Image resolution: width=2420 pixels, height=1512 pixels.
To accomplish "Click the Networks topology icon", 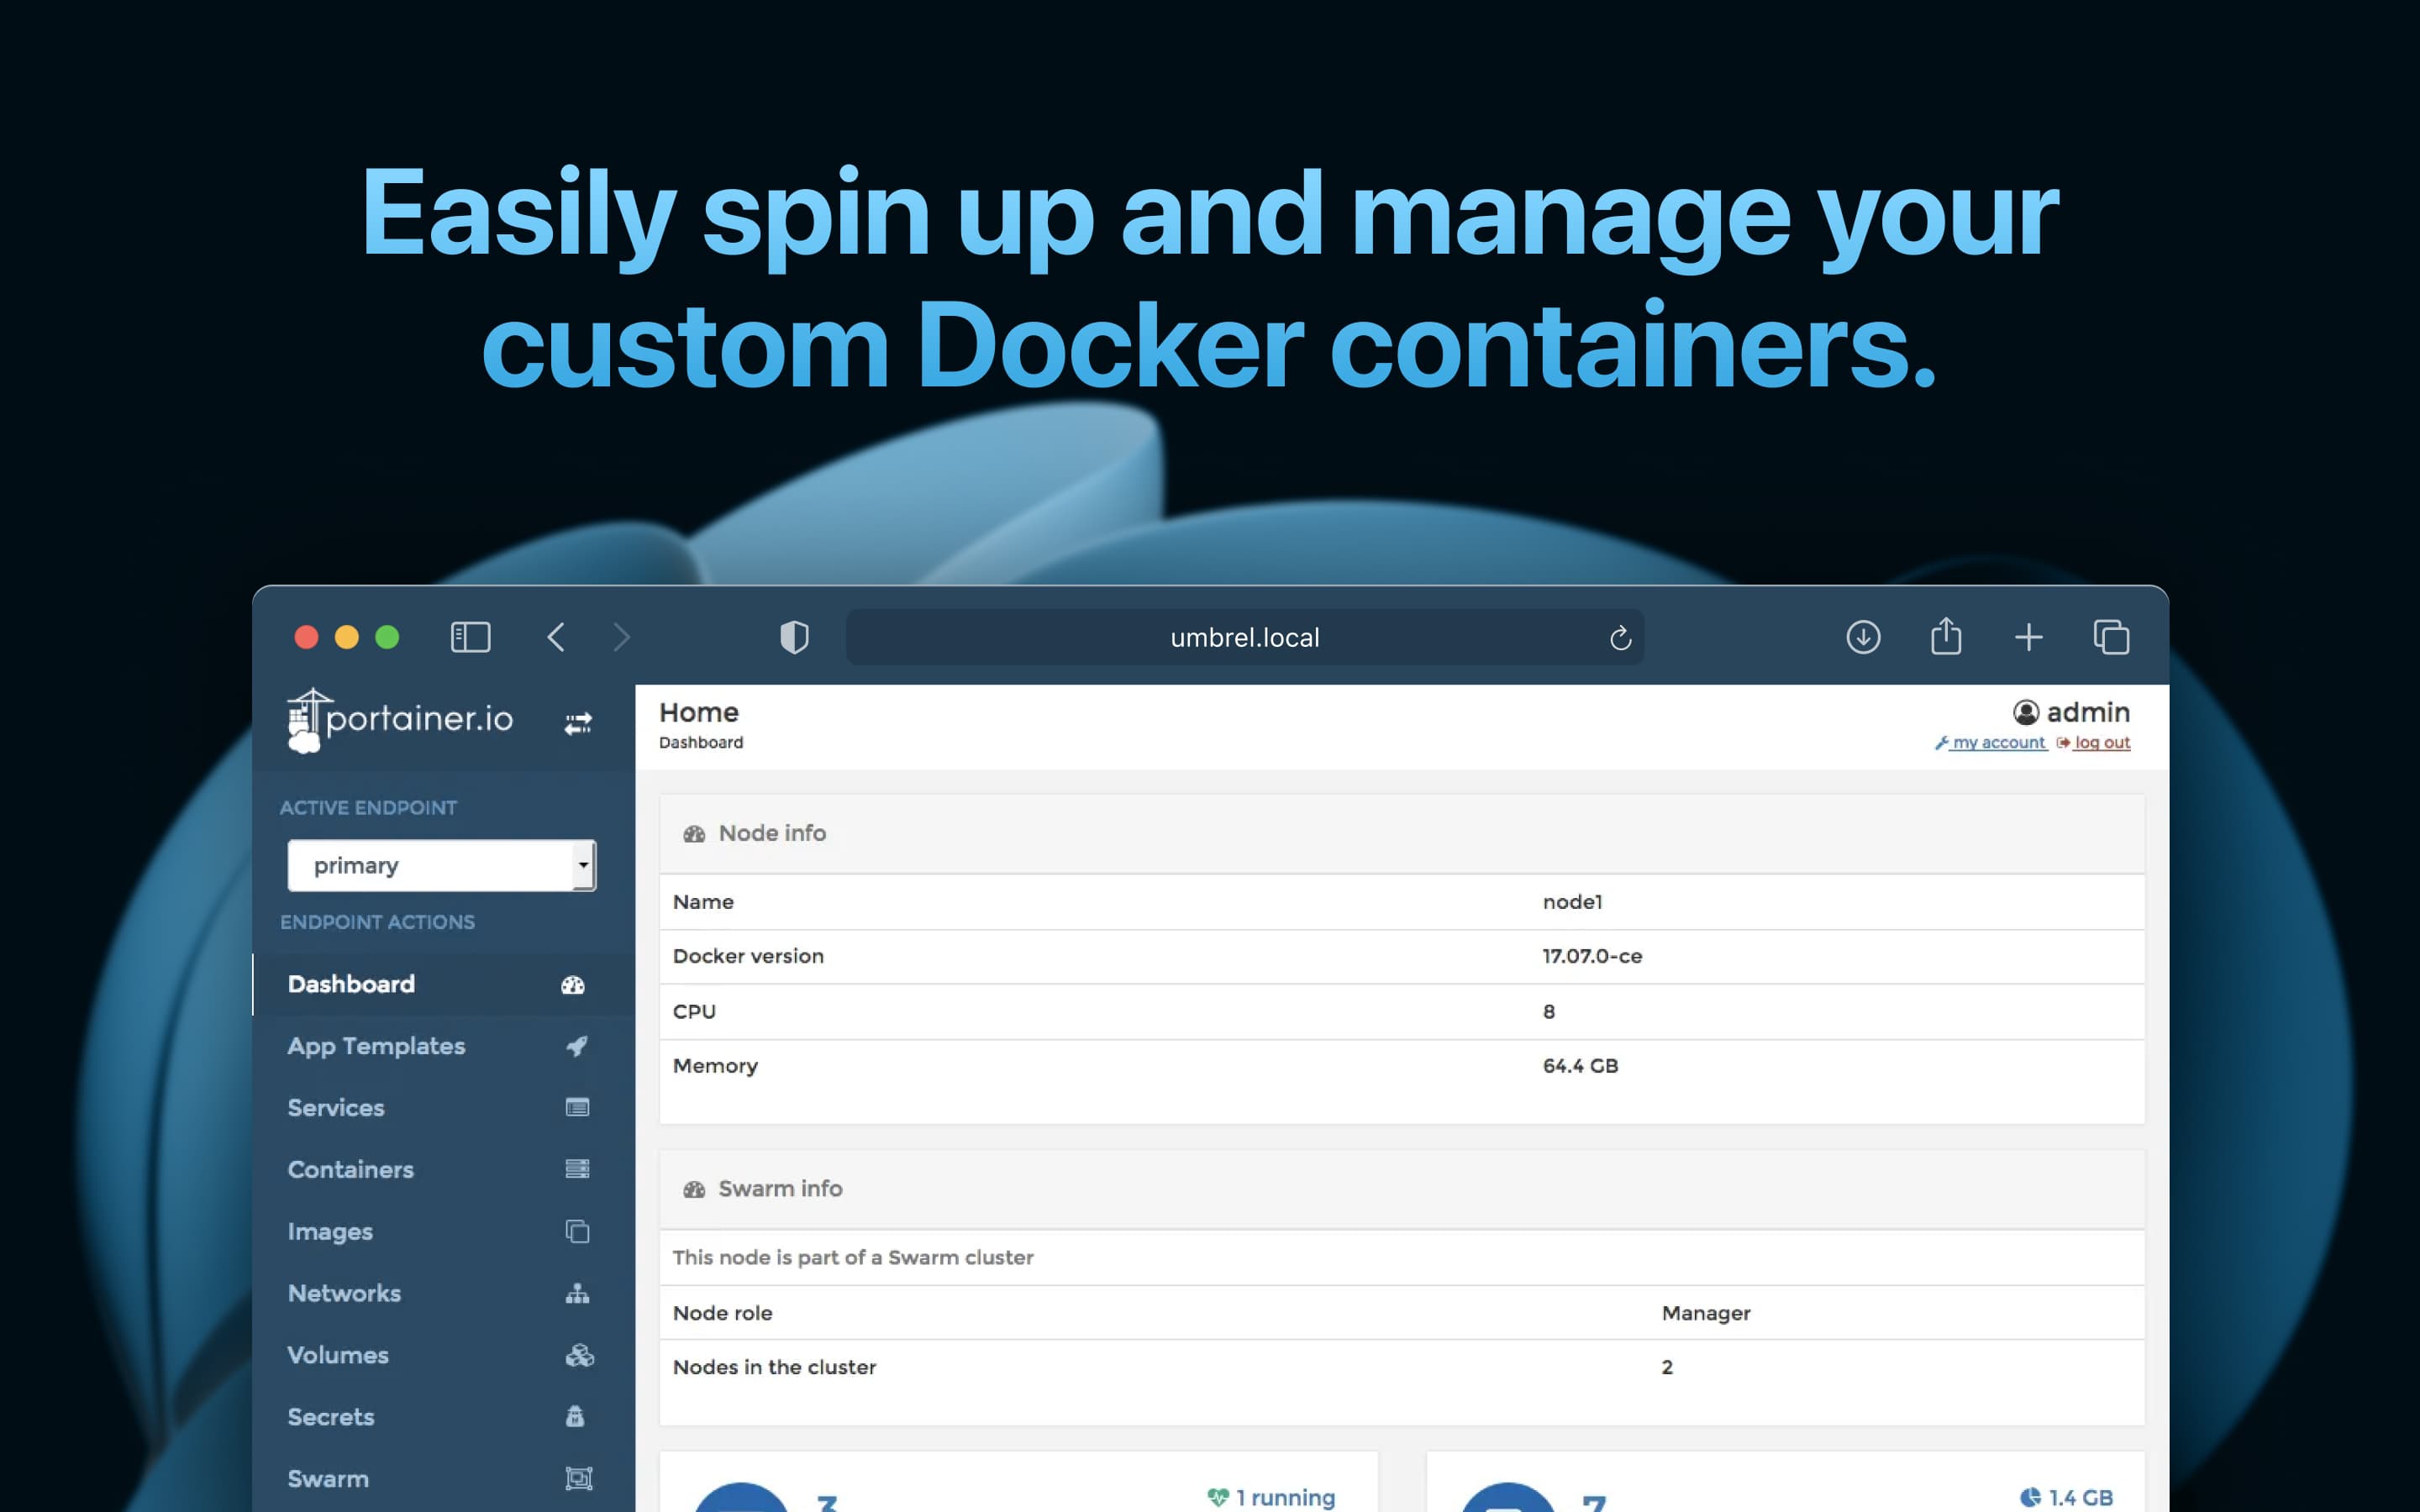I will point(576,1293).
